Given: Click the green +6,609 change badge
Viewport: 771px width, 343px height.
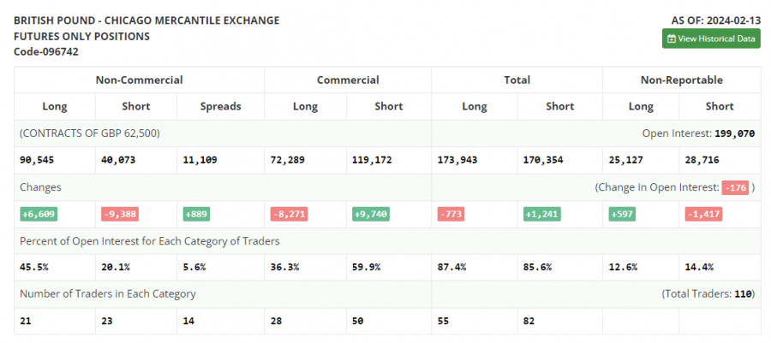Looking at the screenshot, I should (39, 214).
